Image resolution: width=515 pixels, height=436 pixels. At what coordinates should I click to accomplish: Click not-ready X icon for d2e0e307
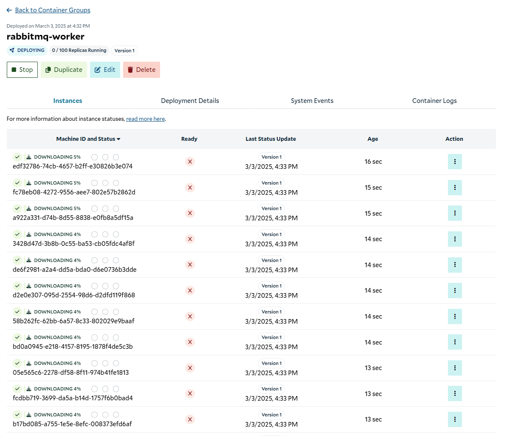[190, 291]
